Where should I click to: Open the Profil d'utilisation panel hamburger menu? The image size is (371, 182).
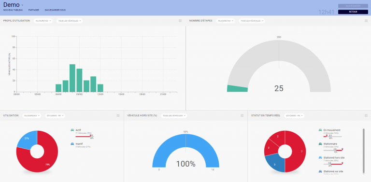point(180,21)
